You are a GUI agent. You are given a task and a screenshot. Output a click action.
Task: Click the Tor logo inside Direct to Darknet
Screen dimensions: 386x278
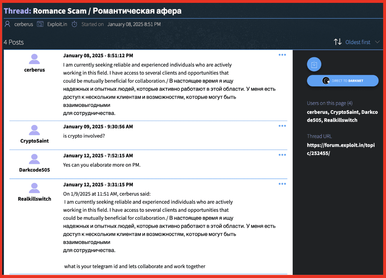(x=326, y=81)
